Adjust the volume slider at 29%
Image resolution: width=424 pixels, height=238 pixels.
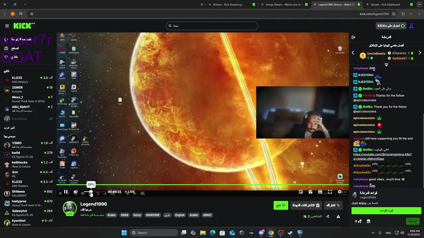[91, 192]
